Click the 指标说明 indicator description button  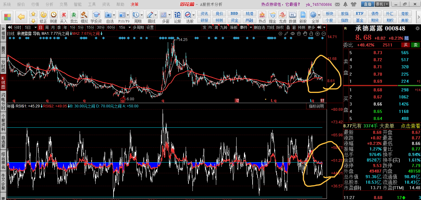pos(316,106)
